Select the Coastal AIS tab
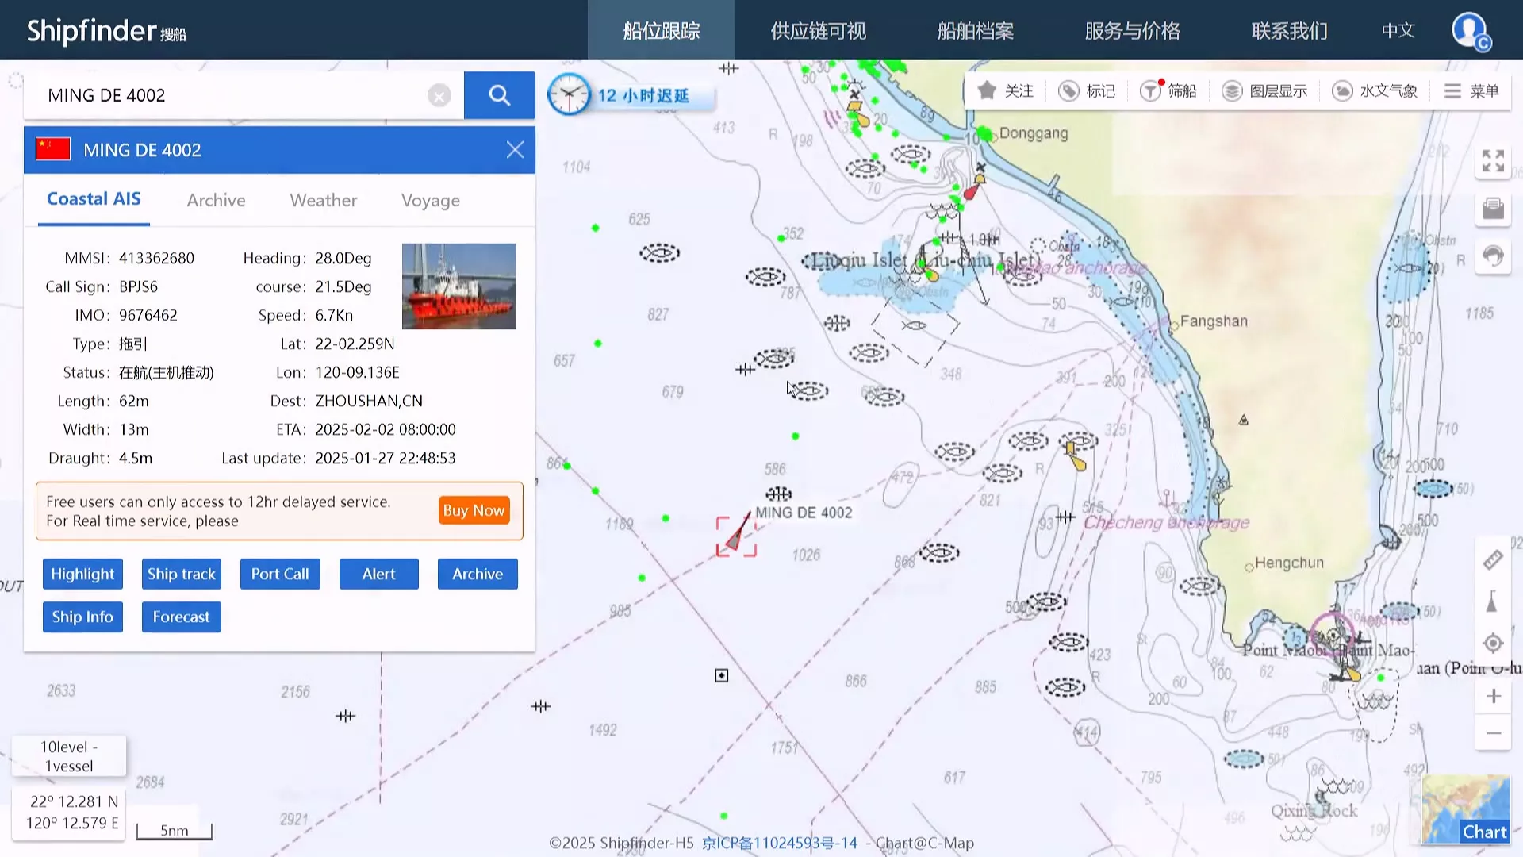The height and width of the screenshot is (857, 1523). point(94,199)
